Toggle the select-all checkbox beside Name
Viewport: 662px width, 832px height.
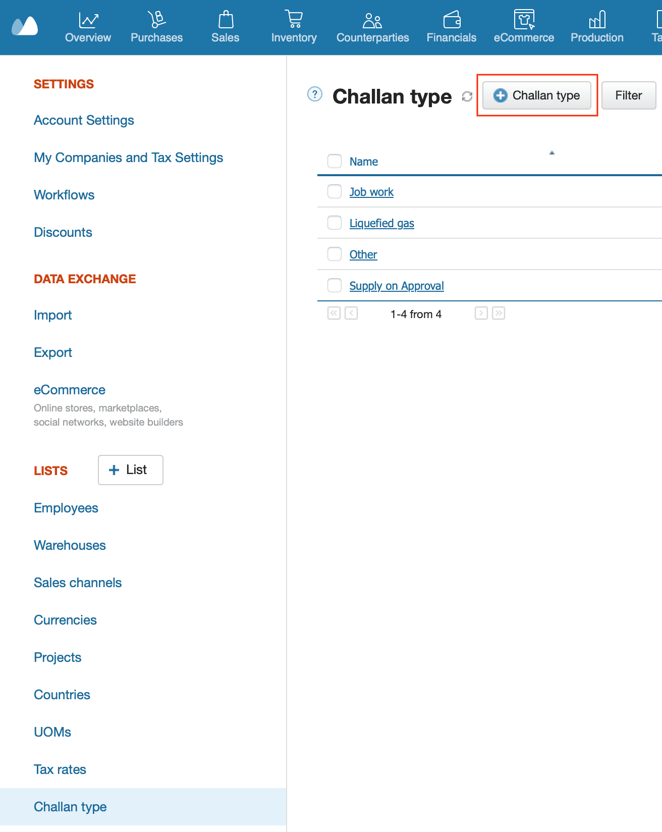(x=335, y=161)
